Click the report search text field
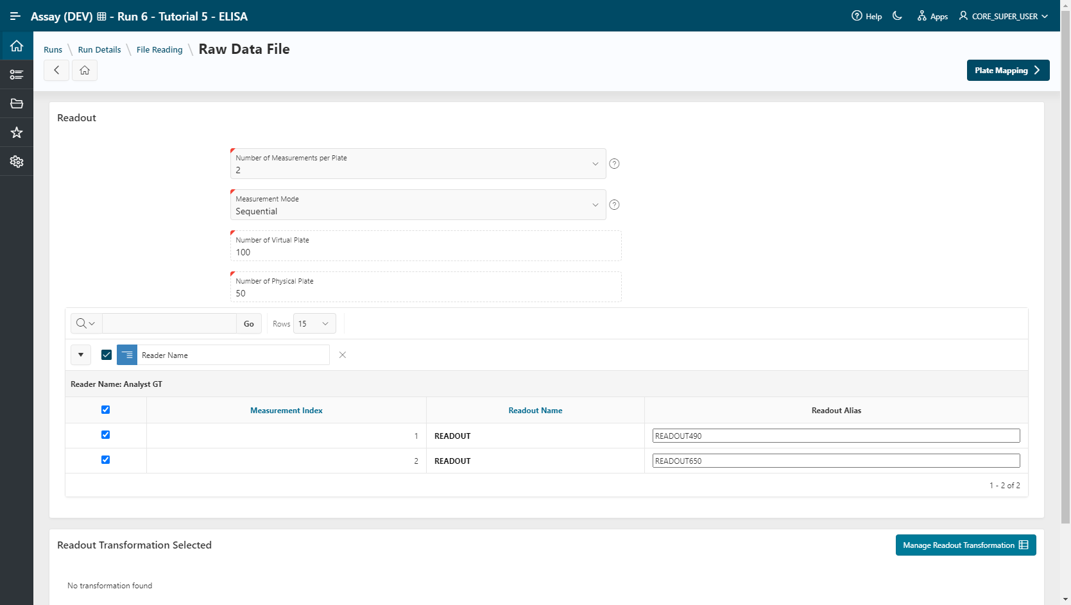Screen dimensions: 1071x605 click(x=169, y=323)
